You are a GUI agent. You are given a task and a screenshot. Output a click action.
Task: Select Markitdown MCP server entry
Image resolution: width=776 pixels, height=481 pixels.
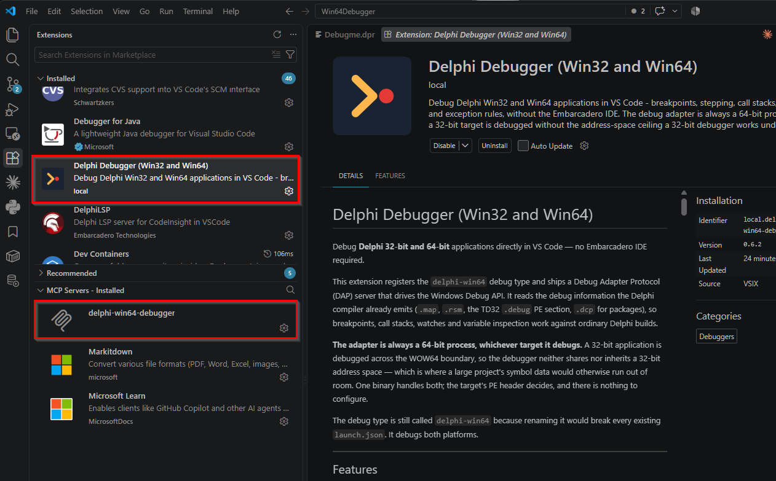(x=166, y=364)
